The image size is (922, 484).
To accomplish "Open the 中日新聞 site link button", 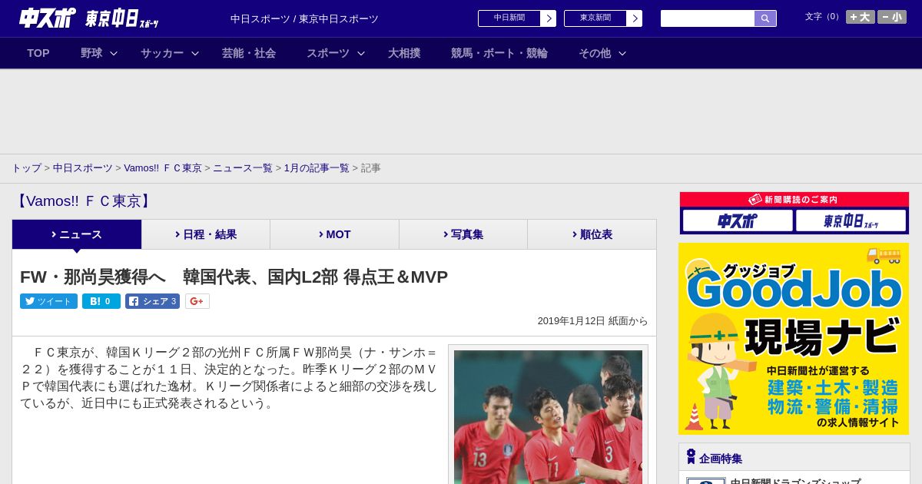I will [x=517, y=18].
